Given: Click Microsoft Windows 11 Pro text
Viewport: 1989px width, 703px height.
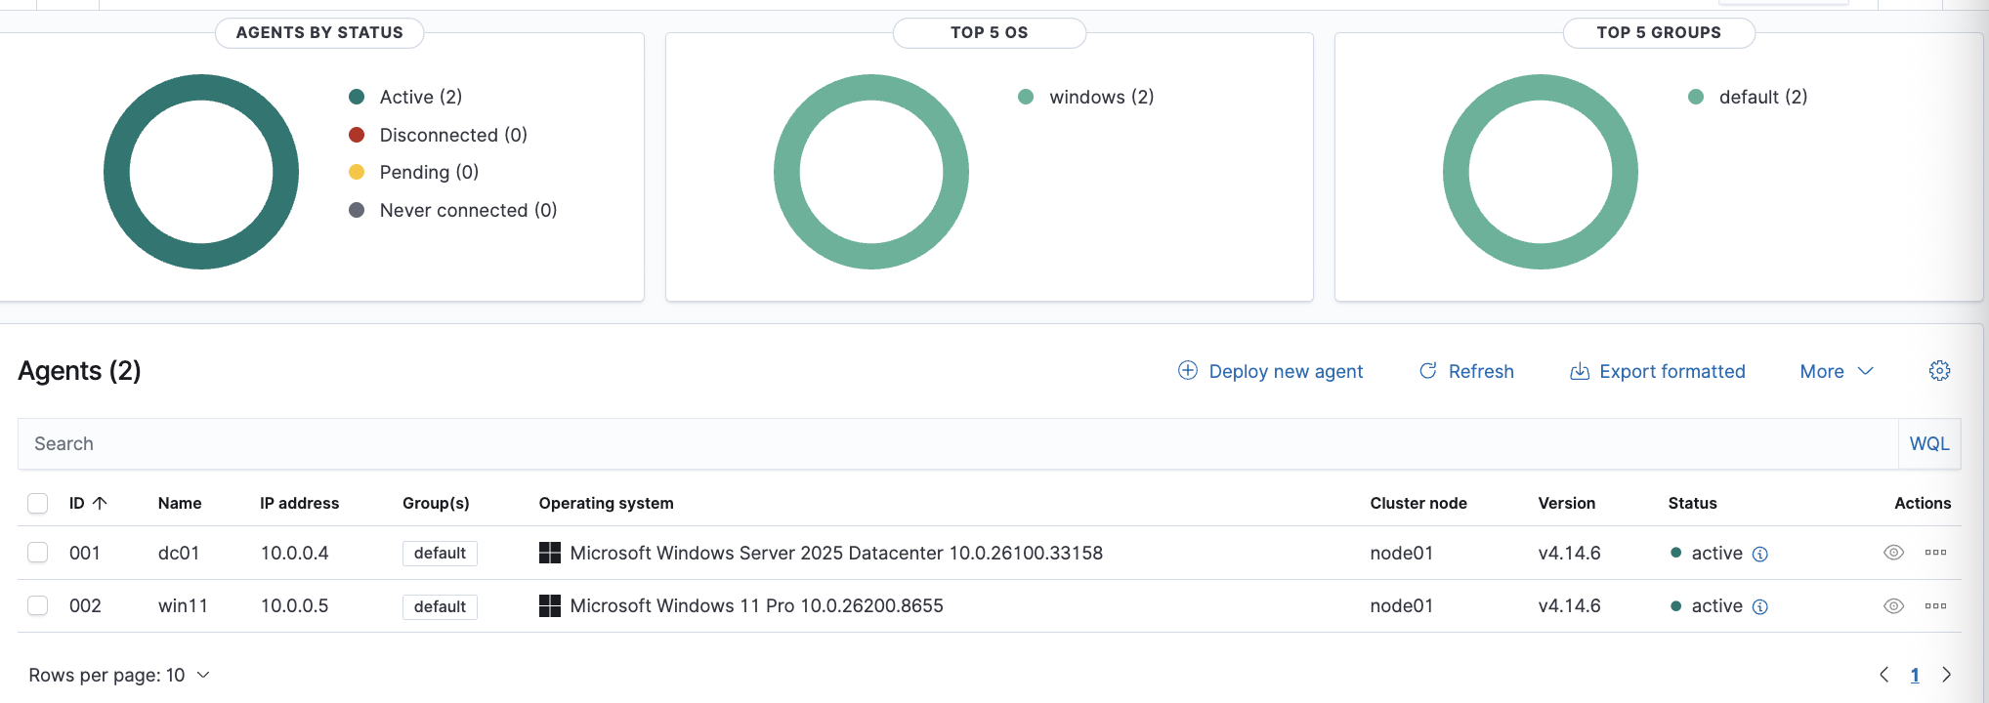Looking at the screenshot, I should pos(756,605).
